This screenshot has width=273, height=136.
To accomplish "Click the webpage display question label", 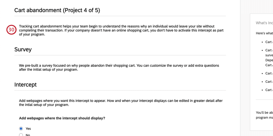I will (x=62, y=118).
